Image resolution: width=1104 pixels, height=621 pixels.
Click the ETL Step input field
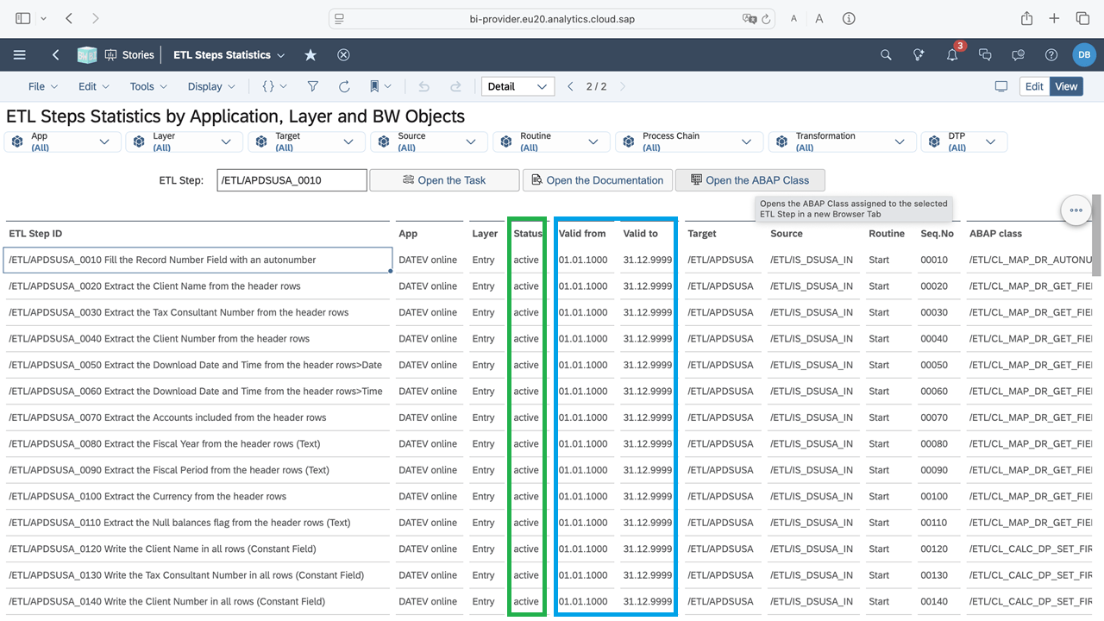[x=292, y=180]
